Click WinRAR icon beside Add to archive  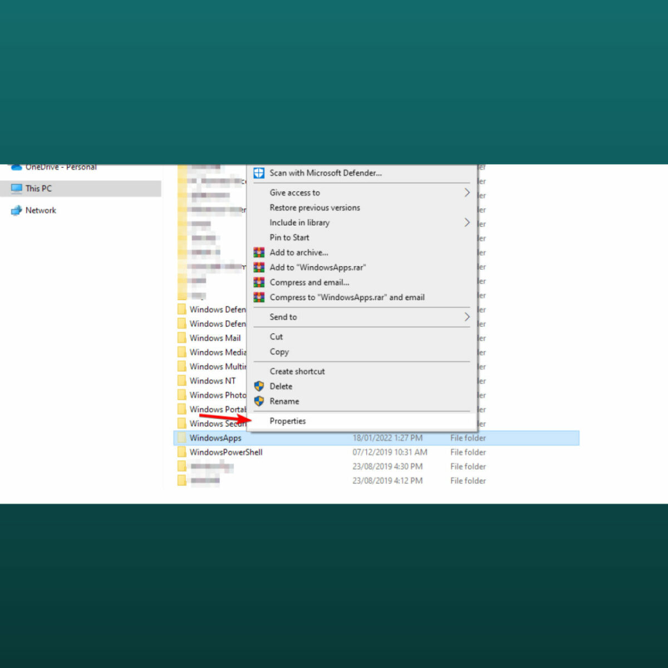259,253
